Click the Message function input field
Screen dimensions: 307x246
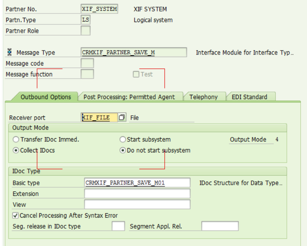coord(87,74)
